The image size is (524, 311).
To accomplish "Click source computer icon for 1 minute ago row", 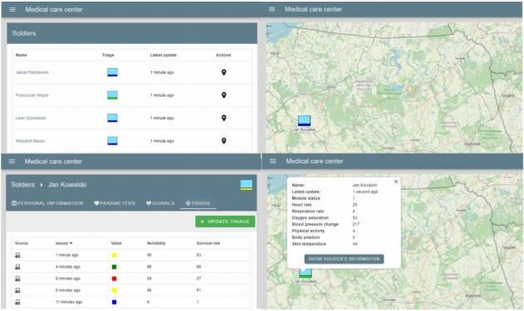I will 17,255.
